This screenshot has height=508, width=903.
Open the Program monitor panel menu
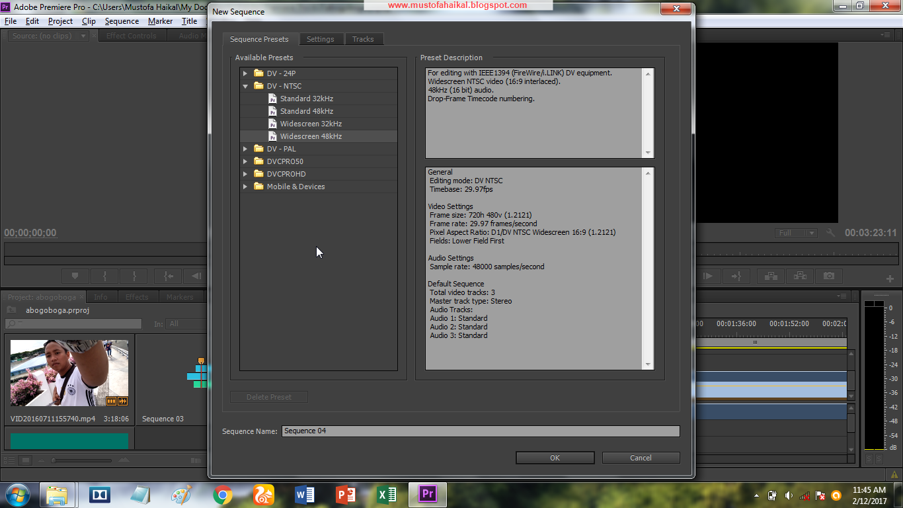[x=886, y=36]
